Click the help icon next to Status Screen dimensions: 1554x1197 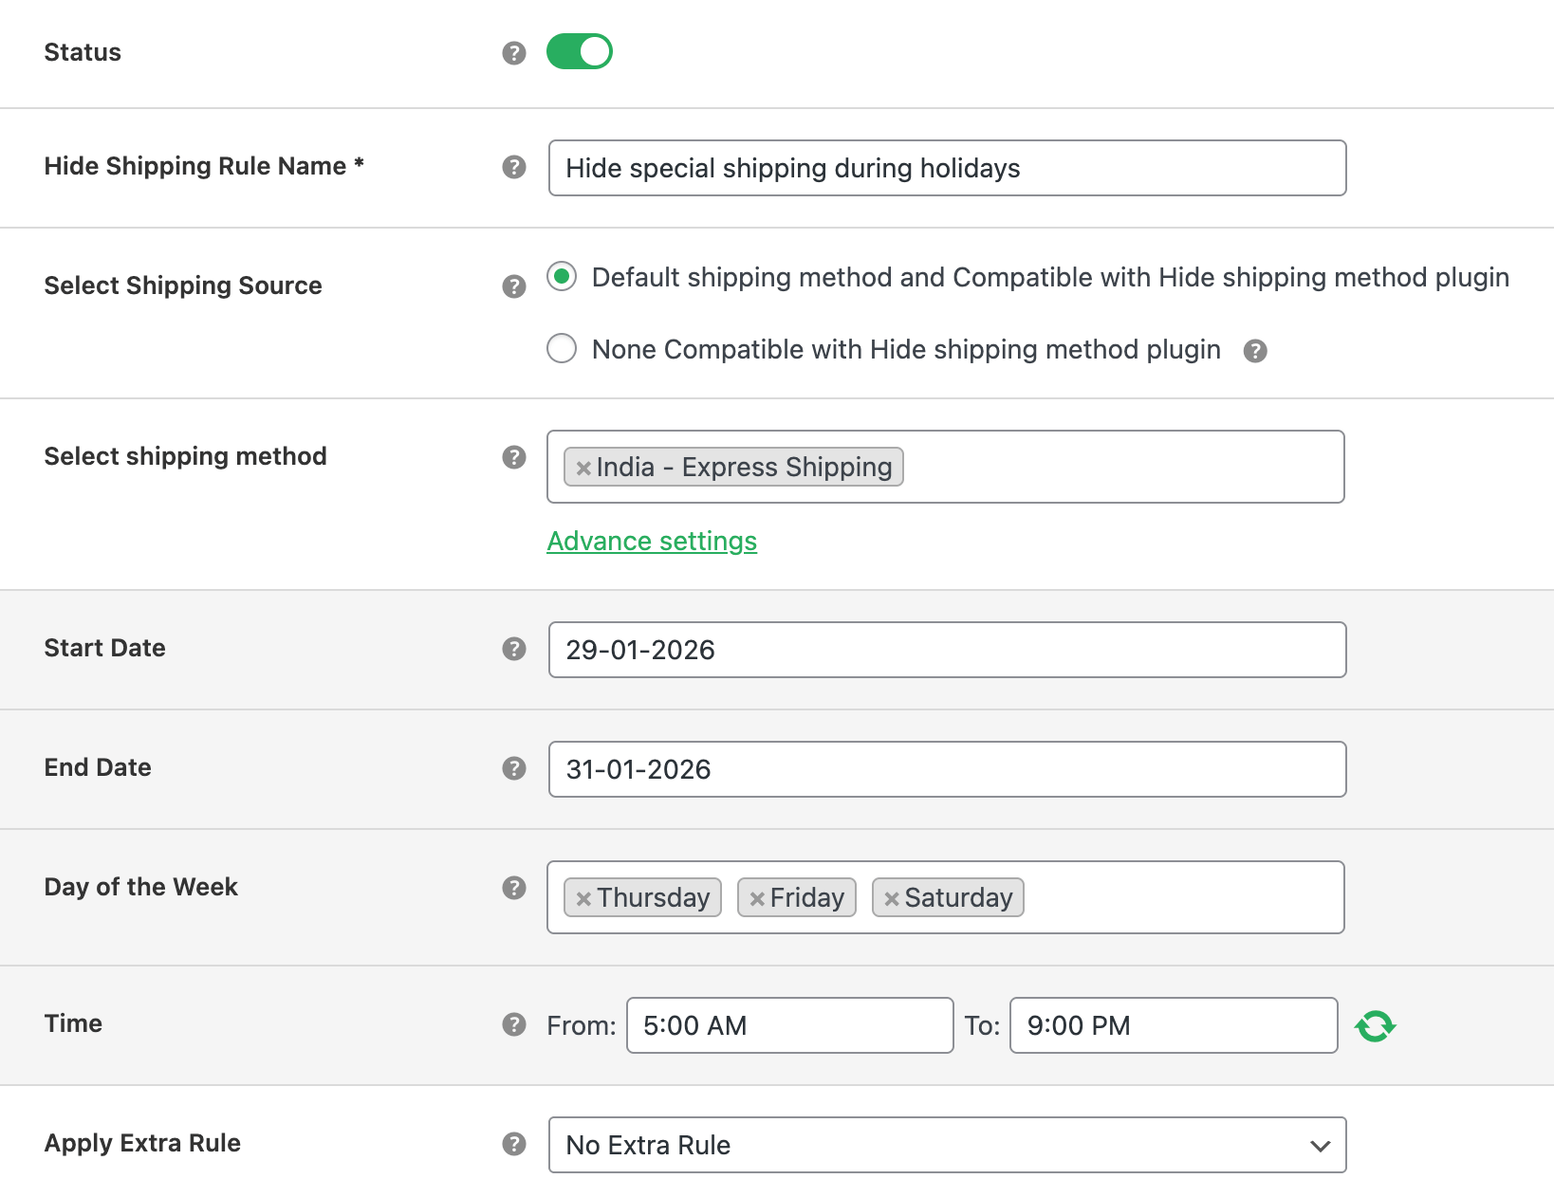tap(513, 52)
